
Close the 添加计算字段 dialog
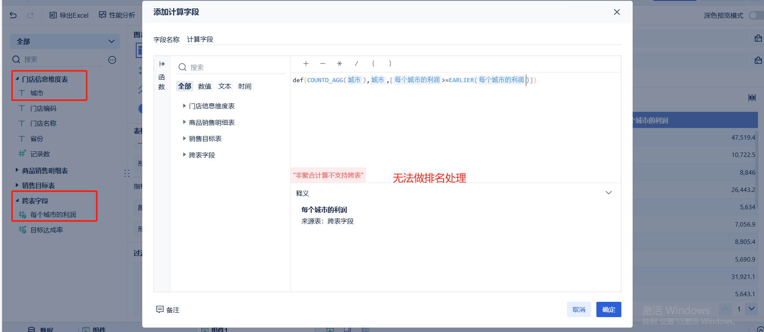tap(617, 12)
